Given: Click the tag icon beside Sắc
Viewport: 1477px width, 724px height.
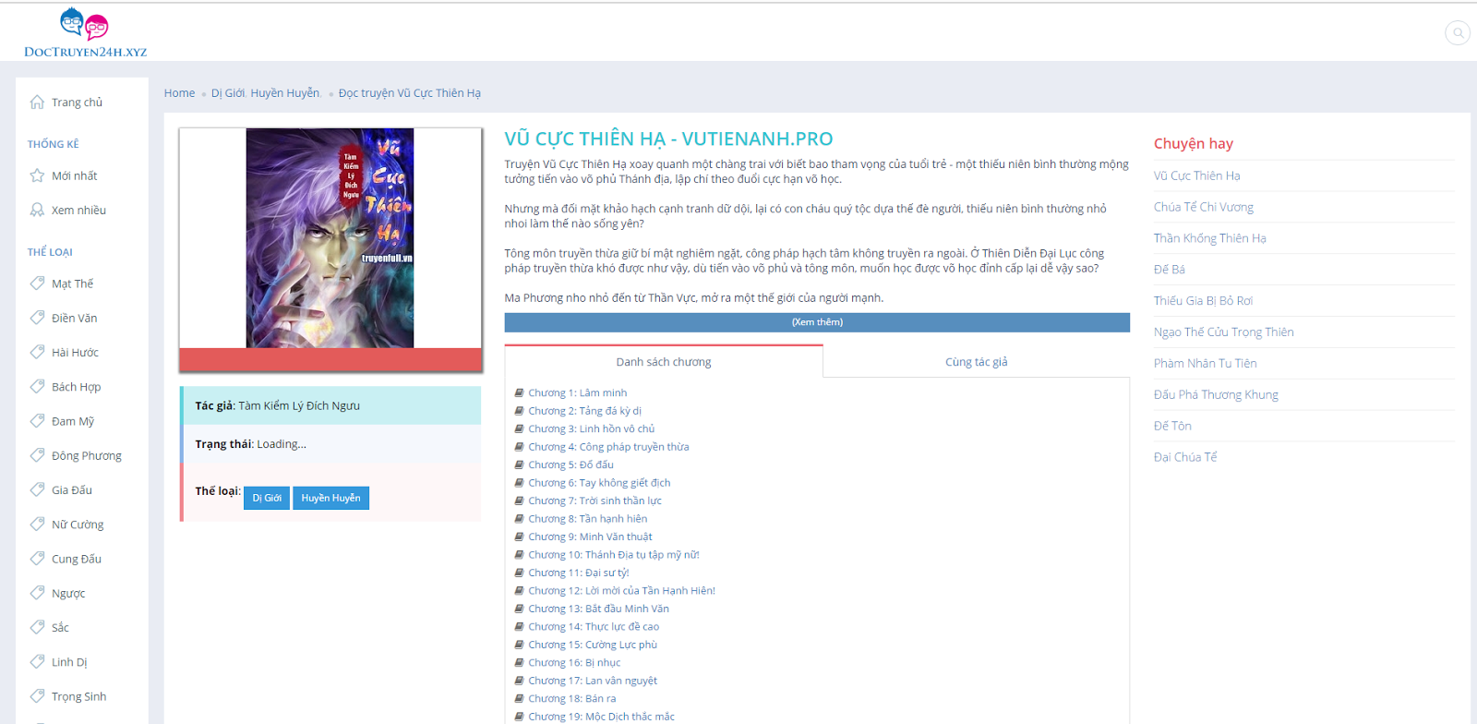Looking at the screenshot, I should pyautogui.click(x=37, y=626).
